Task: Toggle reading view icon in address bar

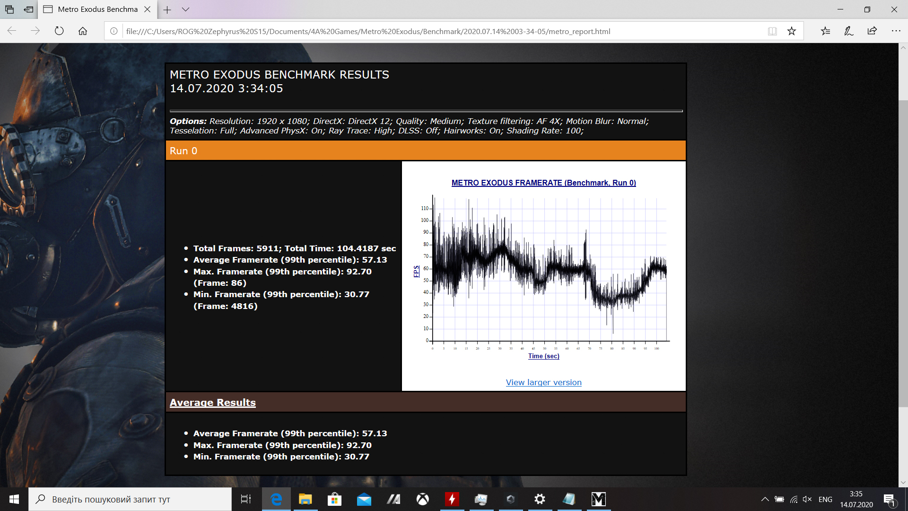Action: [772, 31]
